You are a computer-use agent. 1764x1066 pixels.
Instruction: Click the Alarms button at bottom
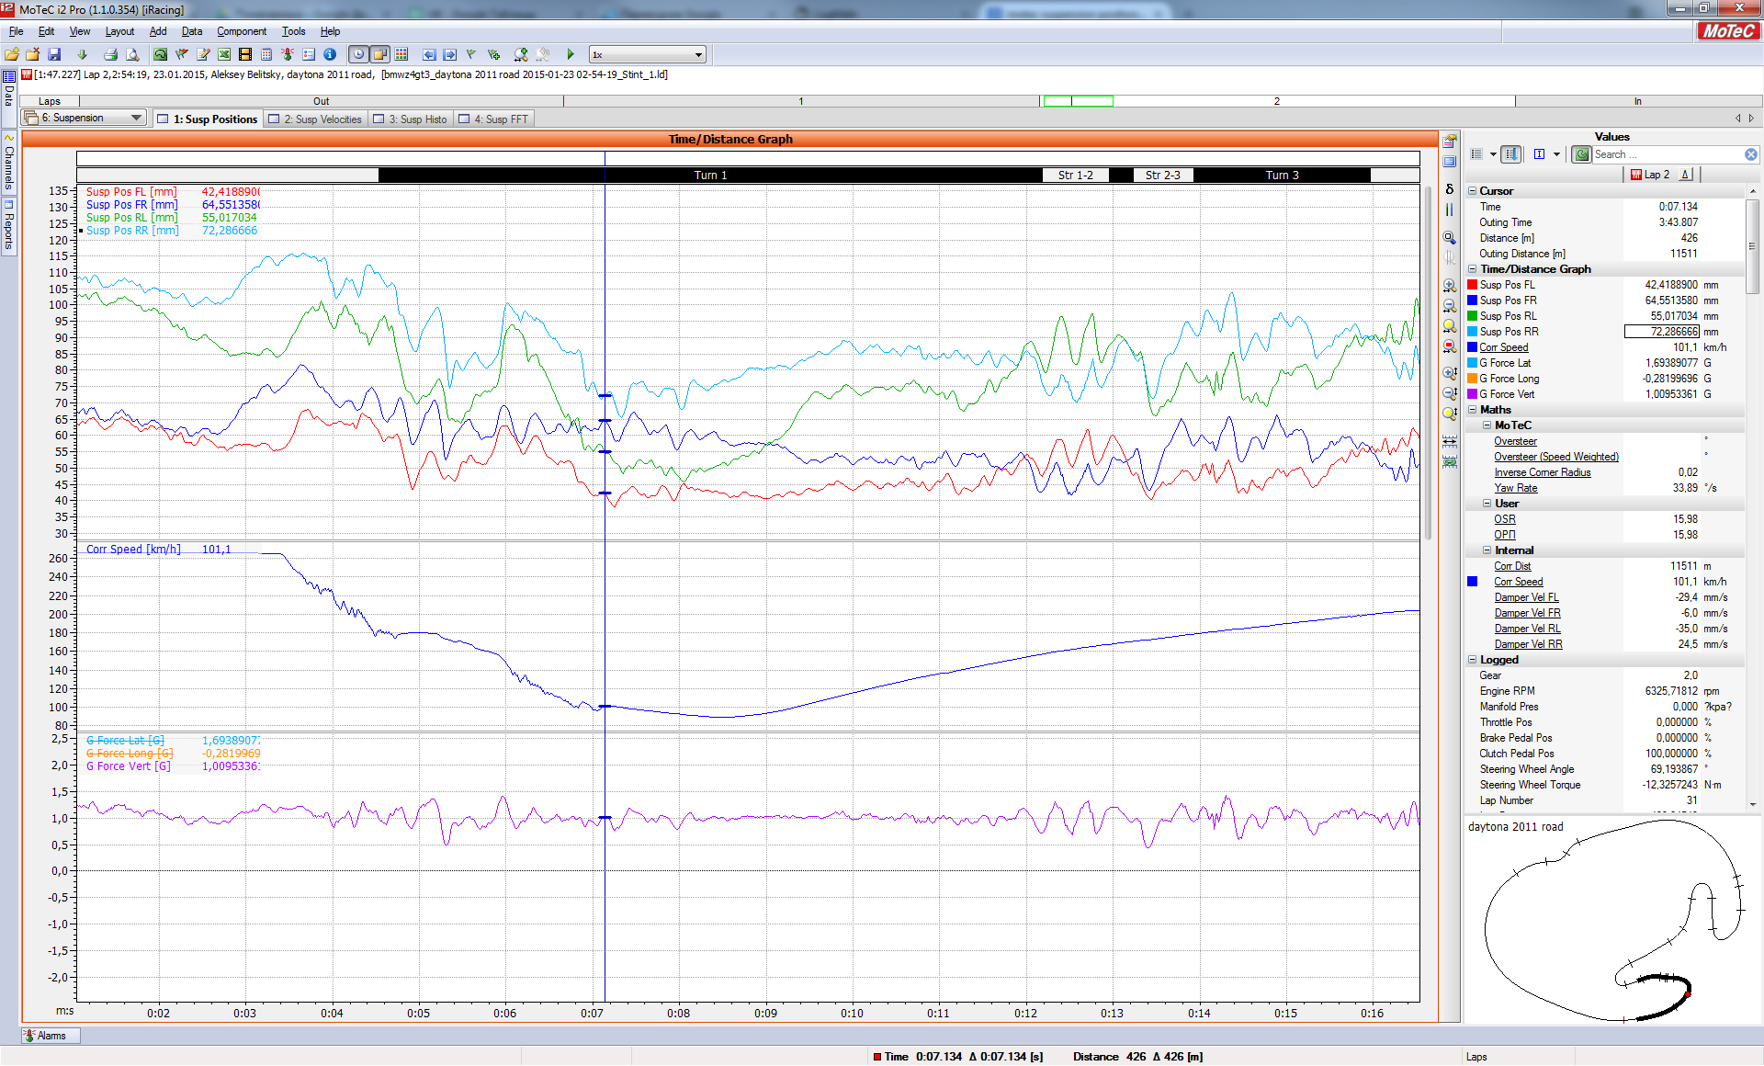coord(51,1036)
